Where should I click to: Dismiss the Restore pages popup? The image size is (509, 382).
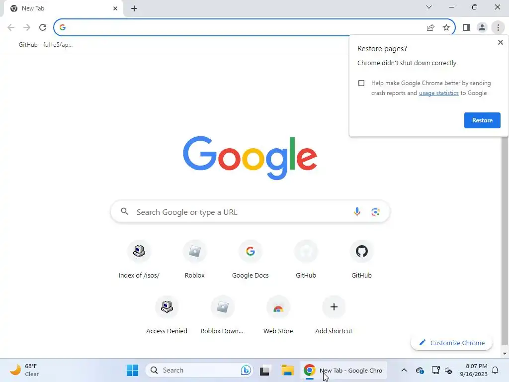pos(500,42)
